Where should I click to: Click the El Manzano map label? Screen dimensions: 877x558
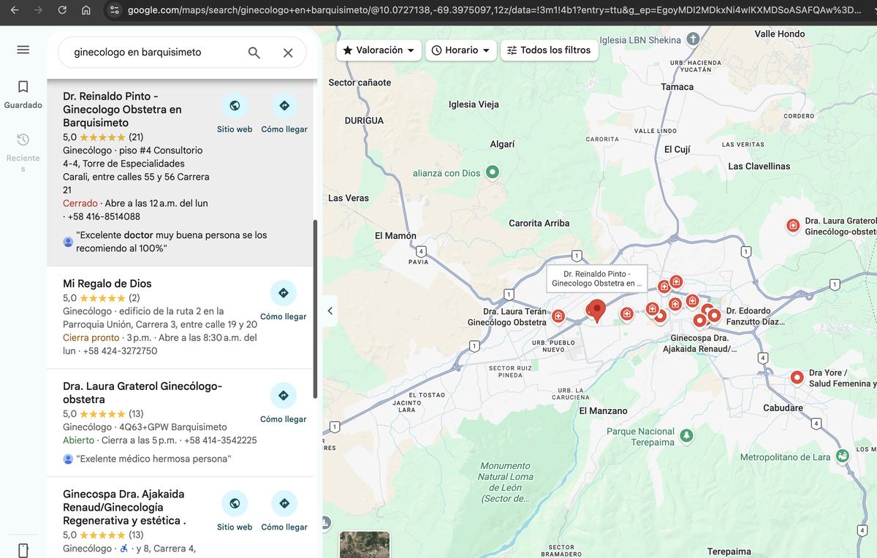coord(603,410)
